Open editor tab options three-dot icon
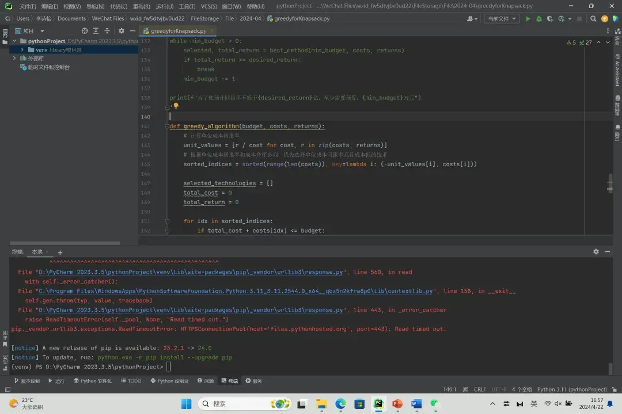This screenshot has height=414, width=622. (x=608, y=30)
